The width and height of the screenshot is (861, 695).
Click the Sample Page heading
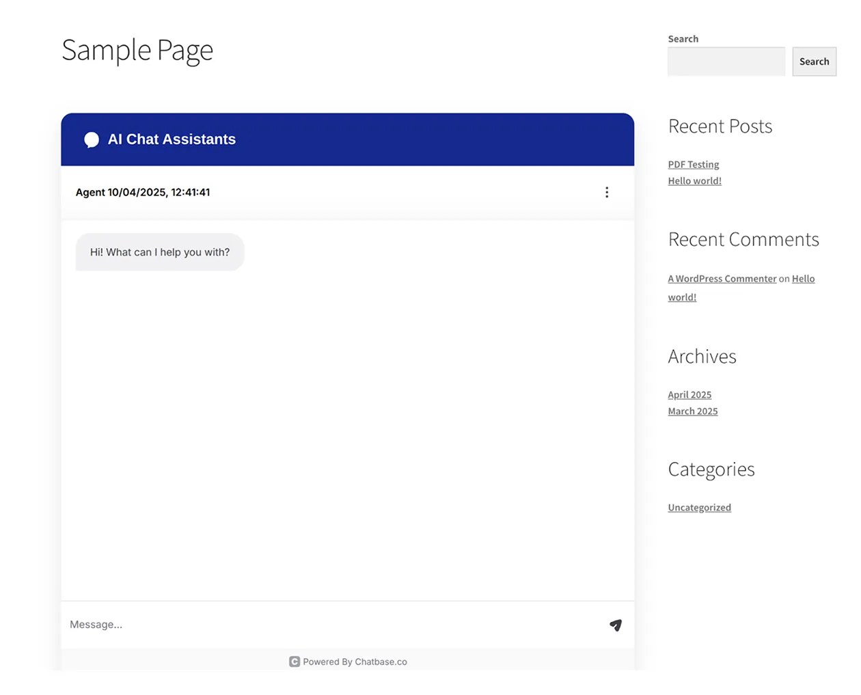(x=137, y=51)
